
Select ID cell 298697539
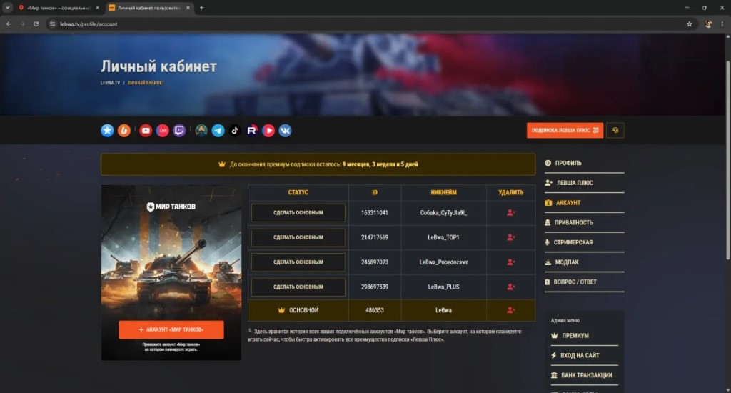(x=374, y=287)
